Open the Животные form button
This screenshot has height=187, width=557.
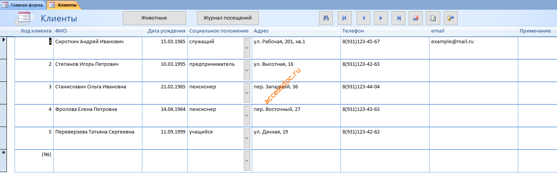[x=154, y=18]
